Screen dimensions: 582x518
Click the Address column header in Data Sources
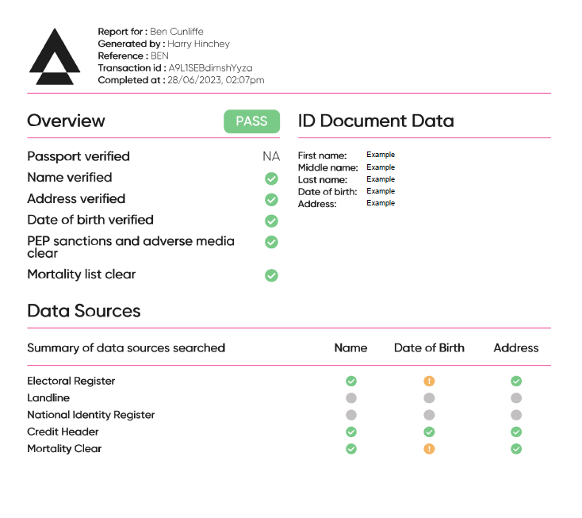(516, 348)
